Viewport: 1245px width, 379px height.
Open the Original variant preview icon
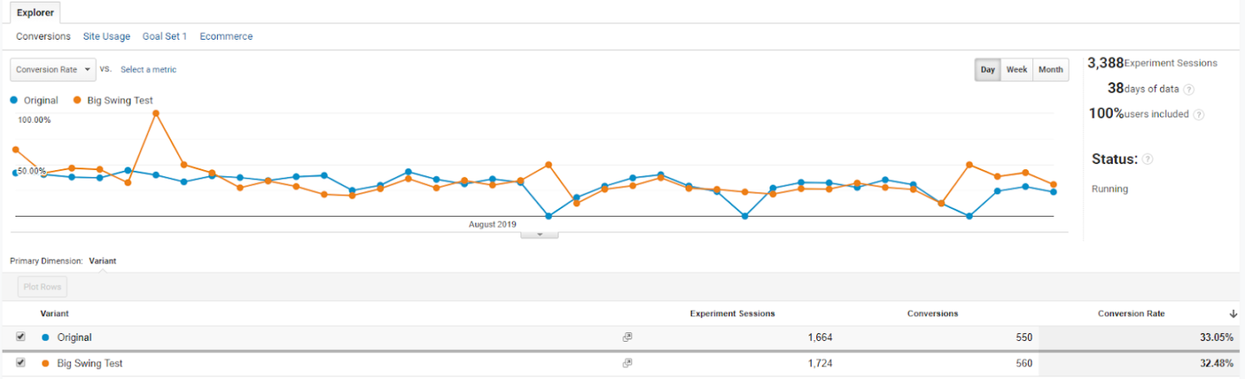(628, 338)
